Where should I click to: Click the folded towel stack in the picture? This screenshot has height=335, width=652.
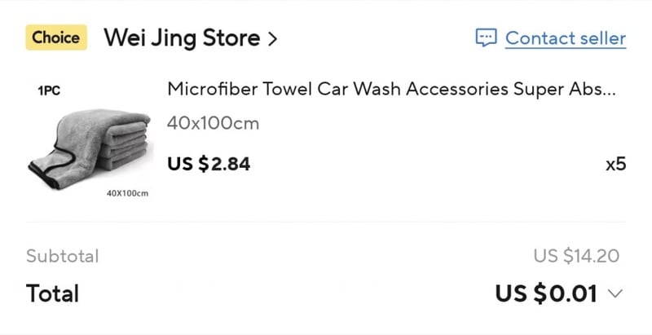[123, 141]
